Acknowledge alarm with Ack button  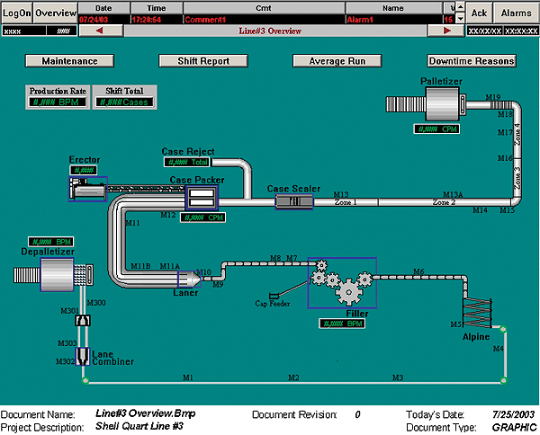point(480,13)
